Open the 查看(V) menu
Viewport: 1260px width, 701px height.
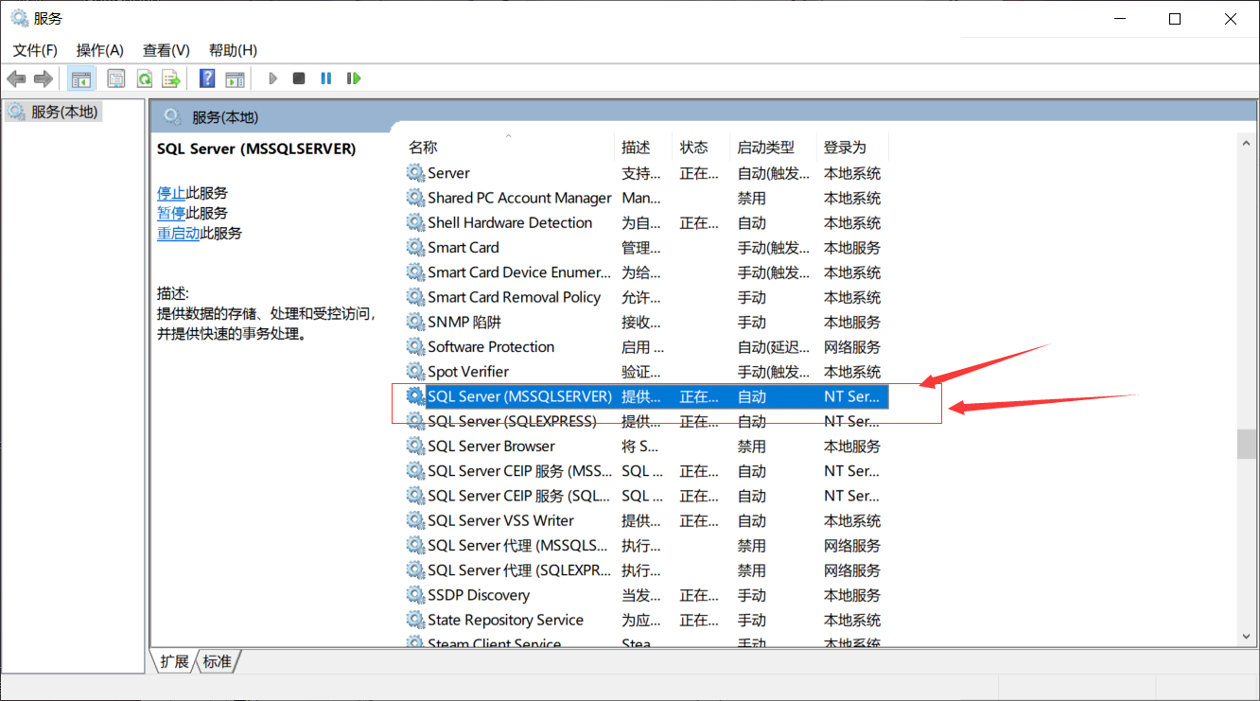pyautogui.click(x=166, y=50)
